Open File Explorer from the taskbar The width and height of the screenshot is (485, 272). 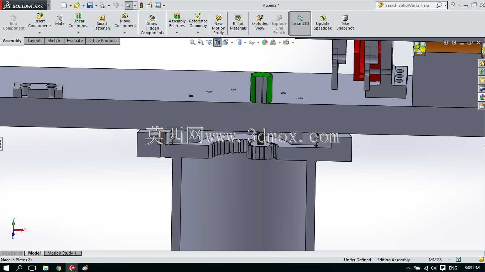click(x=46, y=268)
